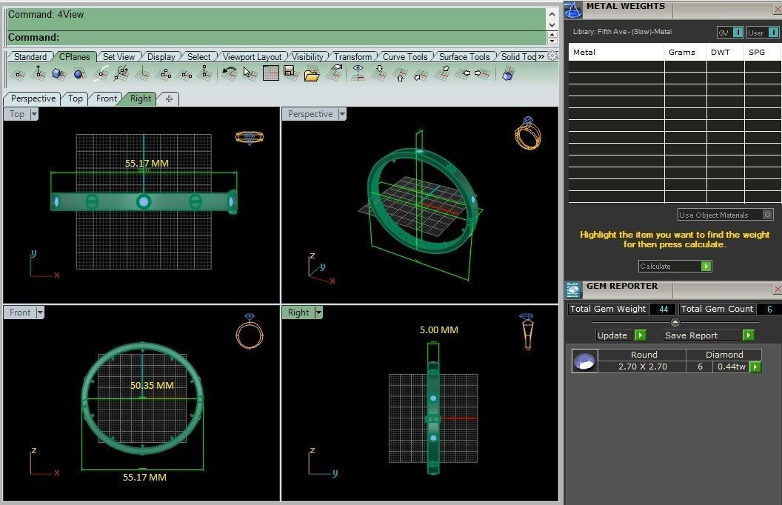Viewport: 782px width, 505px height.
Task: Click the Gem Reporter slider handle
Action: (675, 322)
